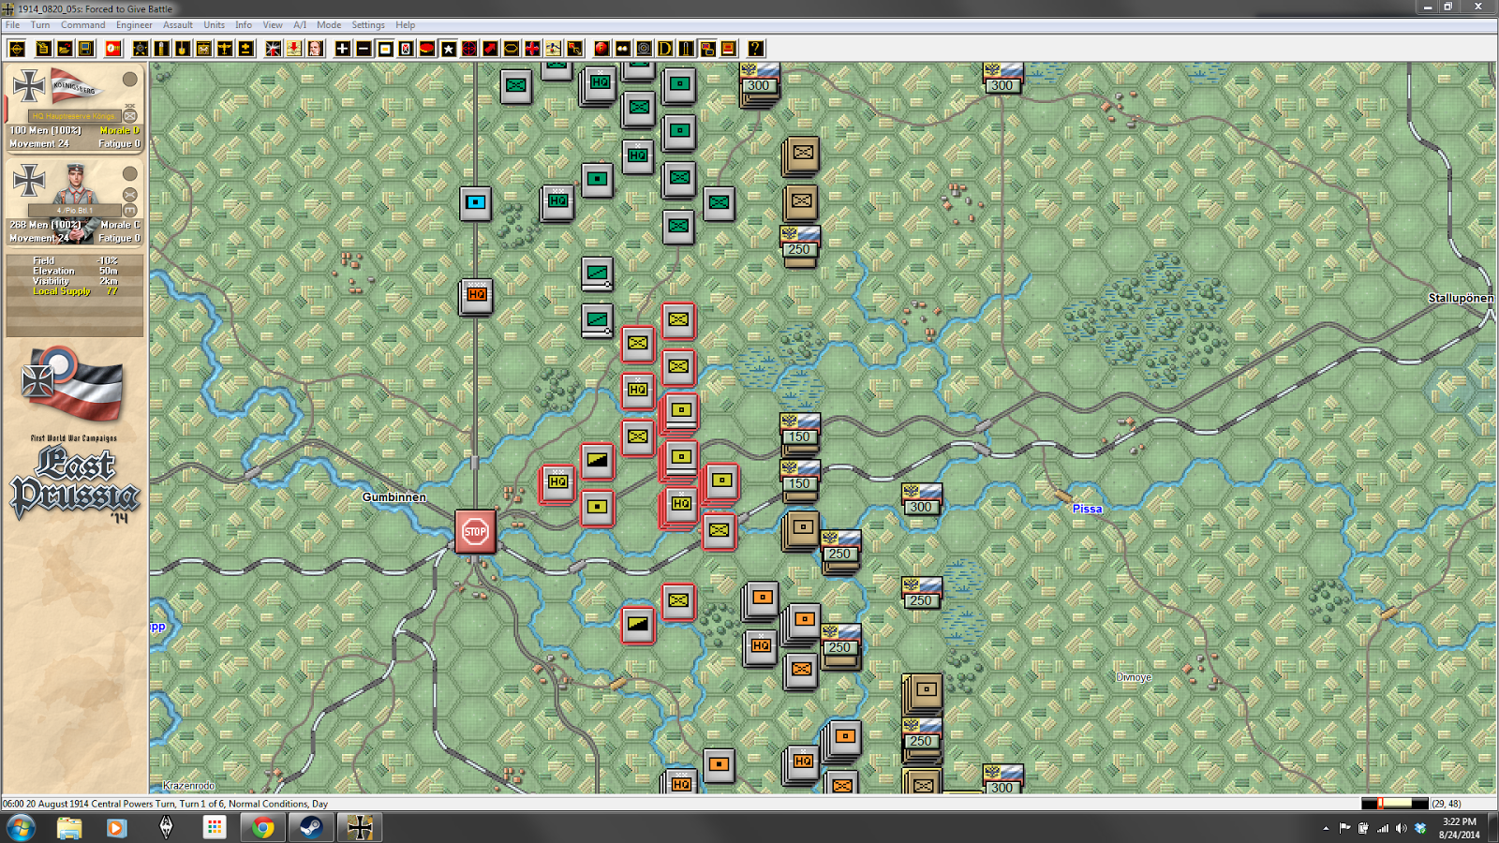1499x843 pixels.
Task: Click the turn info status bar text
Action: pyautogui.click(x=165, y=804)
